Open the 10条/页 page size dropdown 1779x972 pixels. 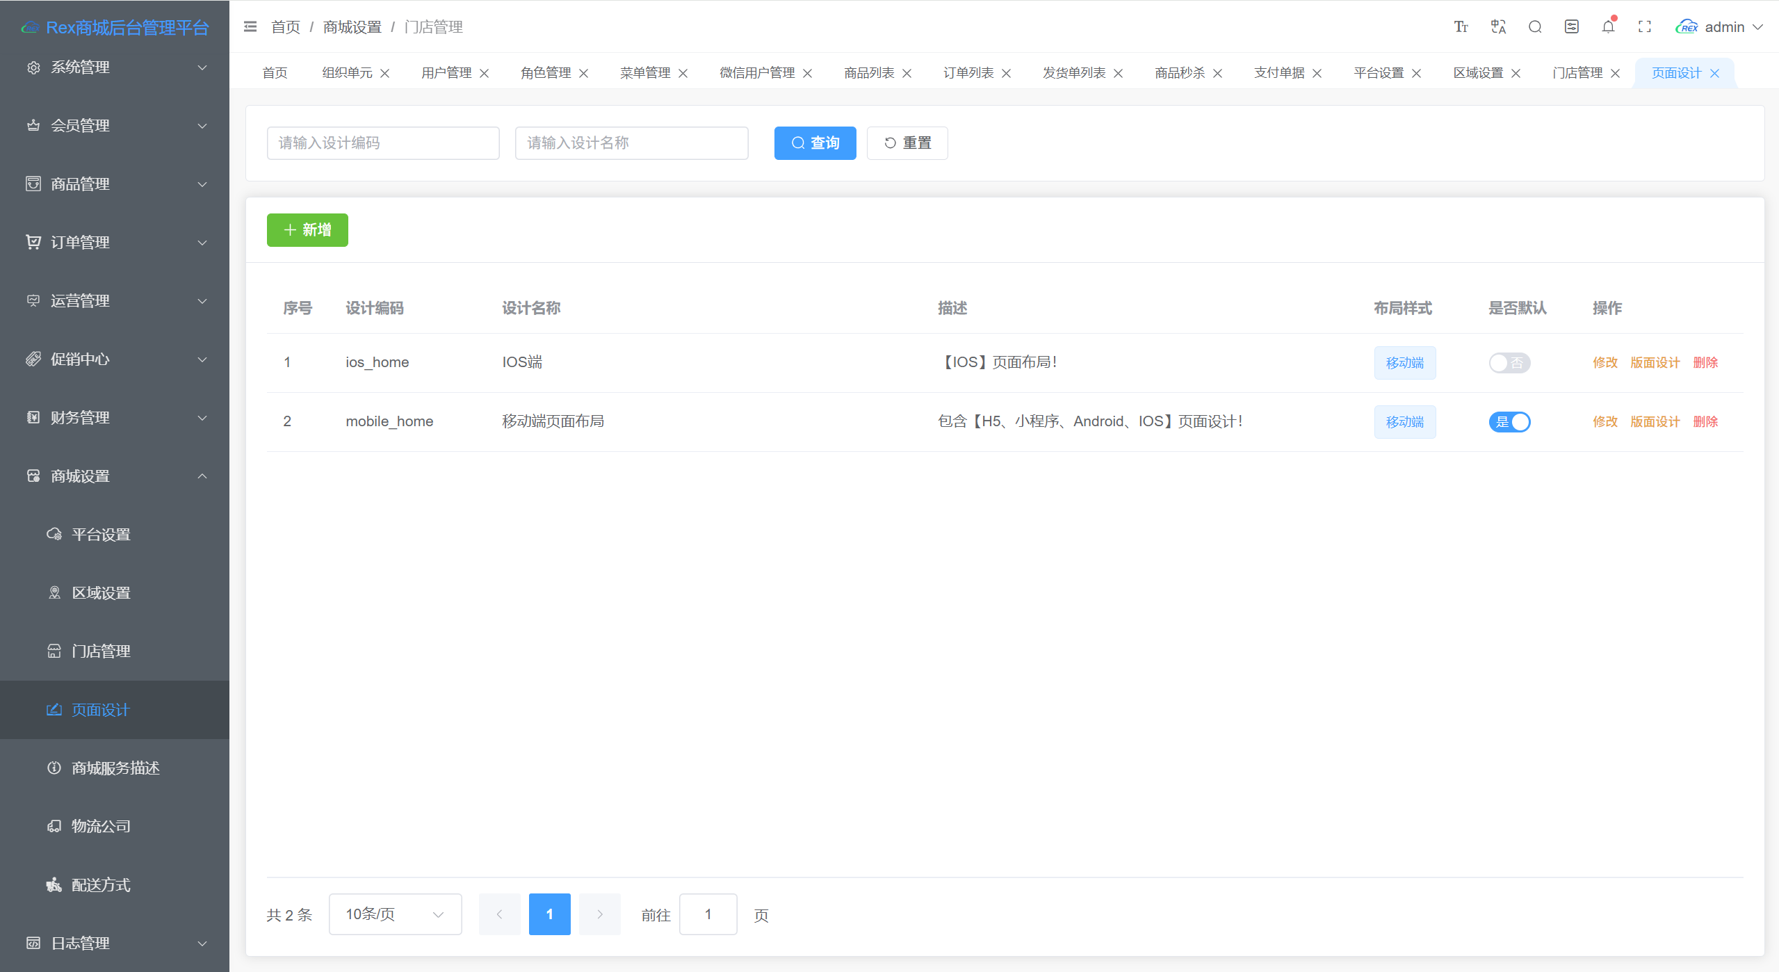click(x=395, y=914)
